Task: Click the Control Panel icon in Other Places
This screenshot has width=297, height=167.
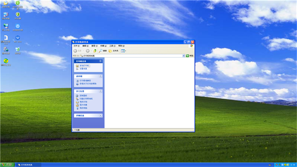Action: (x=77, y=96)
